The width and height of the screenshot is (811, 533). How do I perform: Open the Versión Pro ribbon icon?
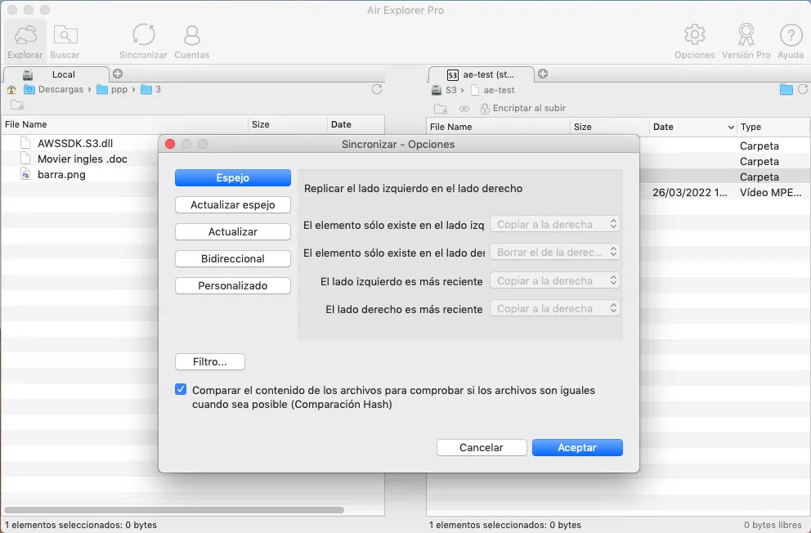click(746, 42)
